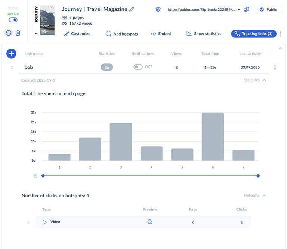Click the left handle of range slider

[x=43, y=176]
